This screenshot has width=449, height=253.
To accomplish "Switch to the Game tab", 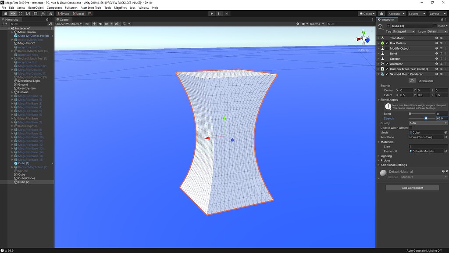I will [79, 19].
